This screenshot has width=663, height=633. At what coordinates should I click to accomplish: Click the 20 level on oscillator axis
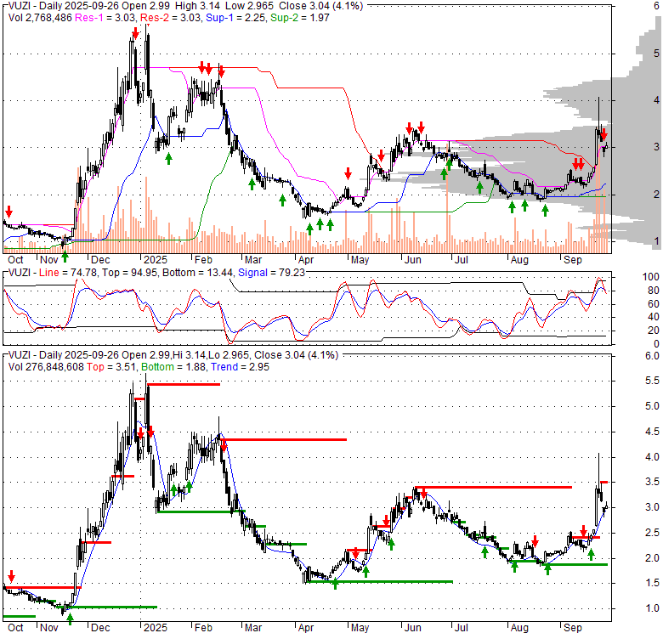[654, 331]
